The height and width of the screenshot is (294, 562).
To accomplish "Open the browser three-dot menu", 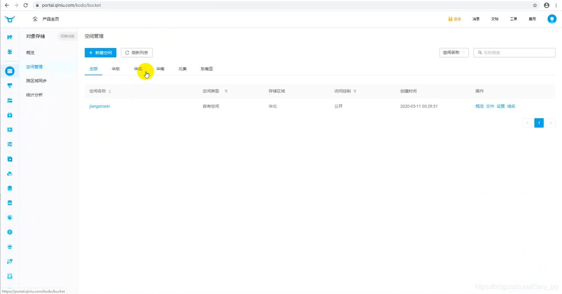I will tap(556, 5).
